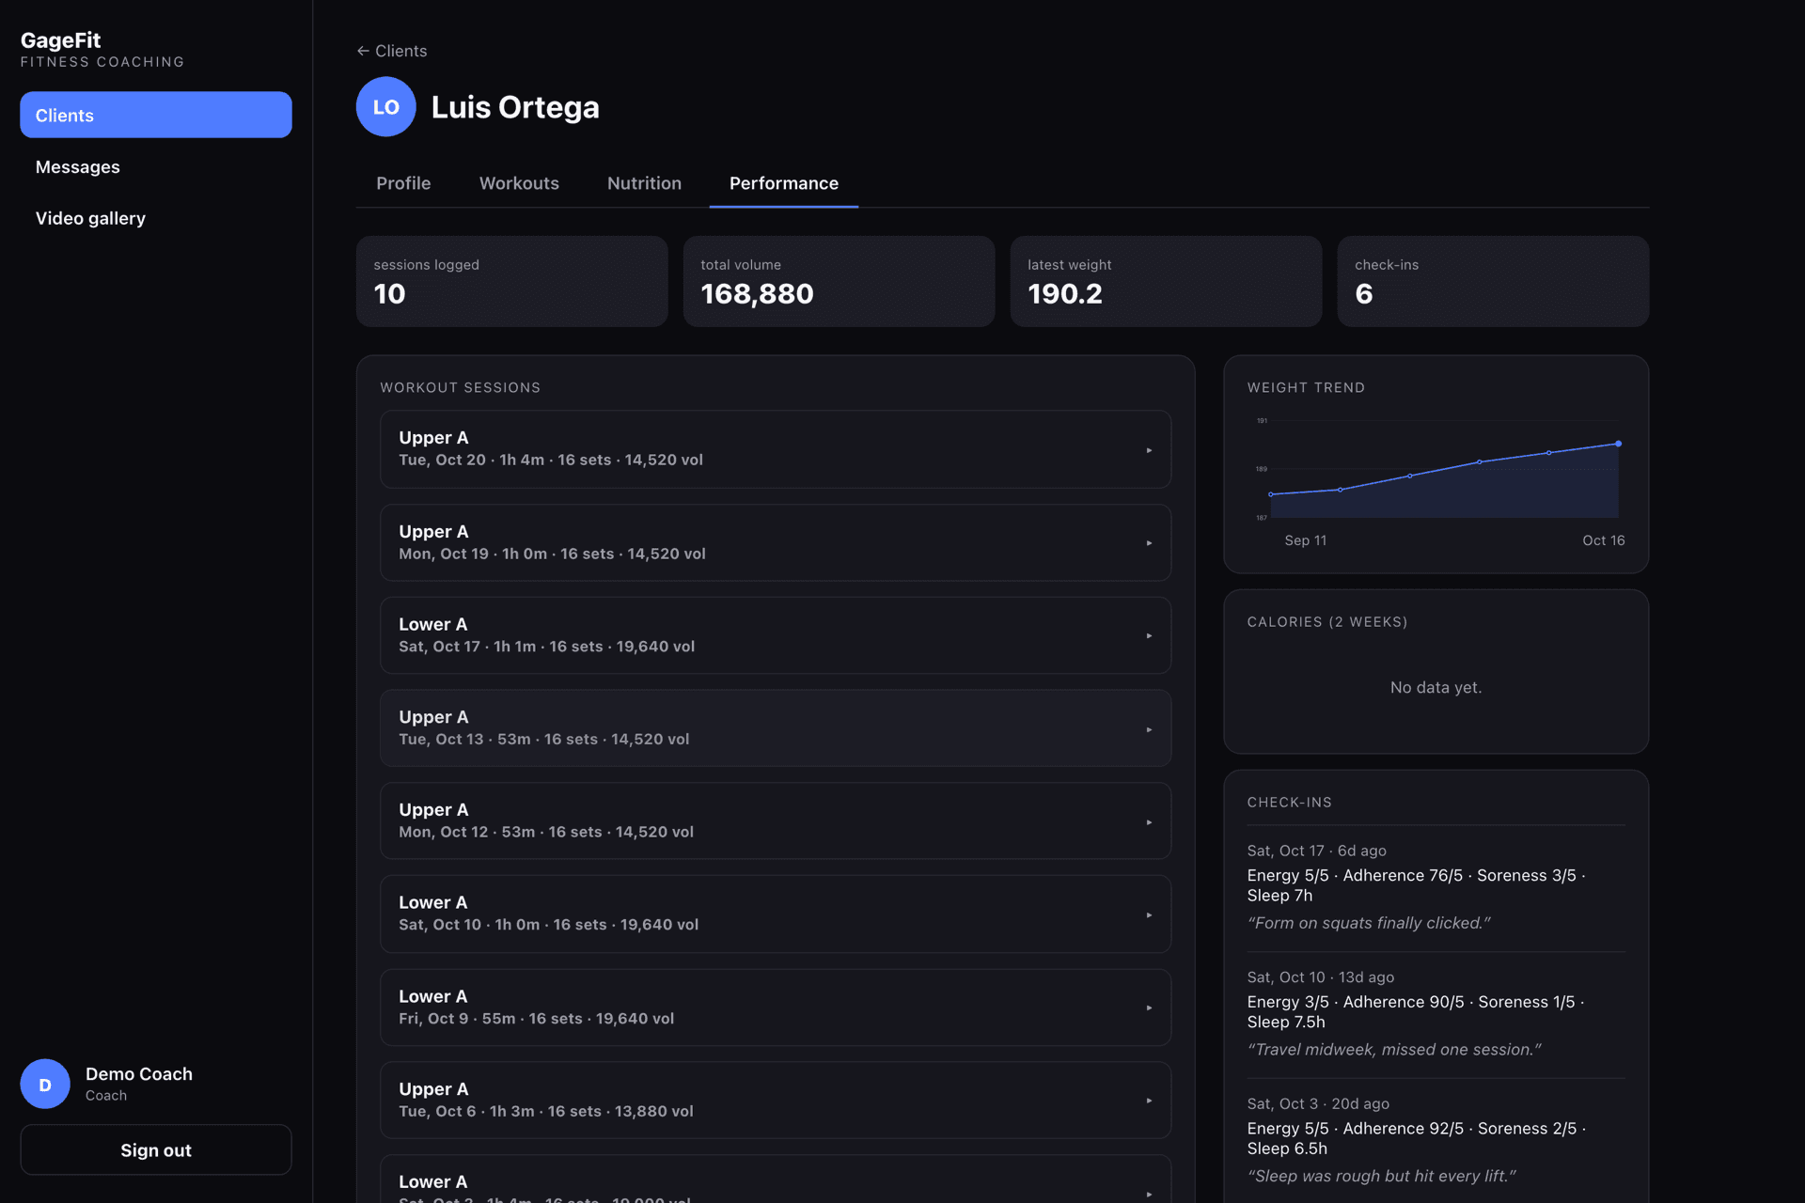Click the sessions logged stat card
Screen dimensions: 1805x1203
511,281
